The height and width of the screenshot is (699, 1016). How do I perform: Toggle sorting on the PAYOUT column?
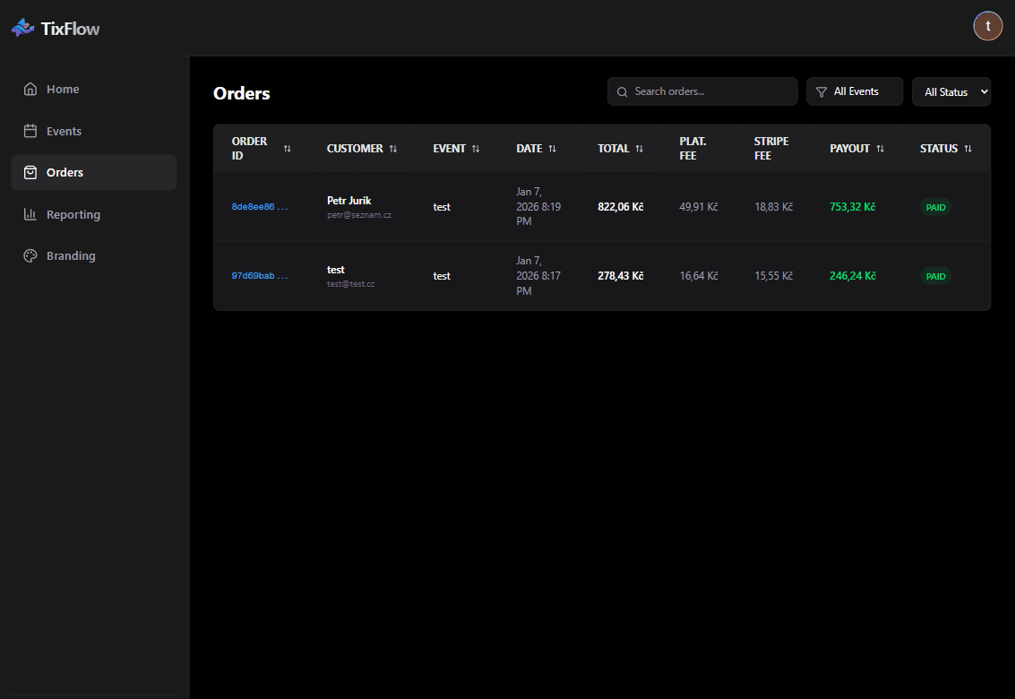(882, 148)
